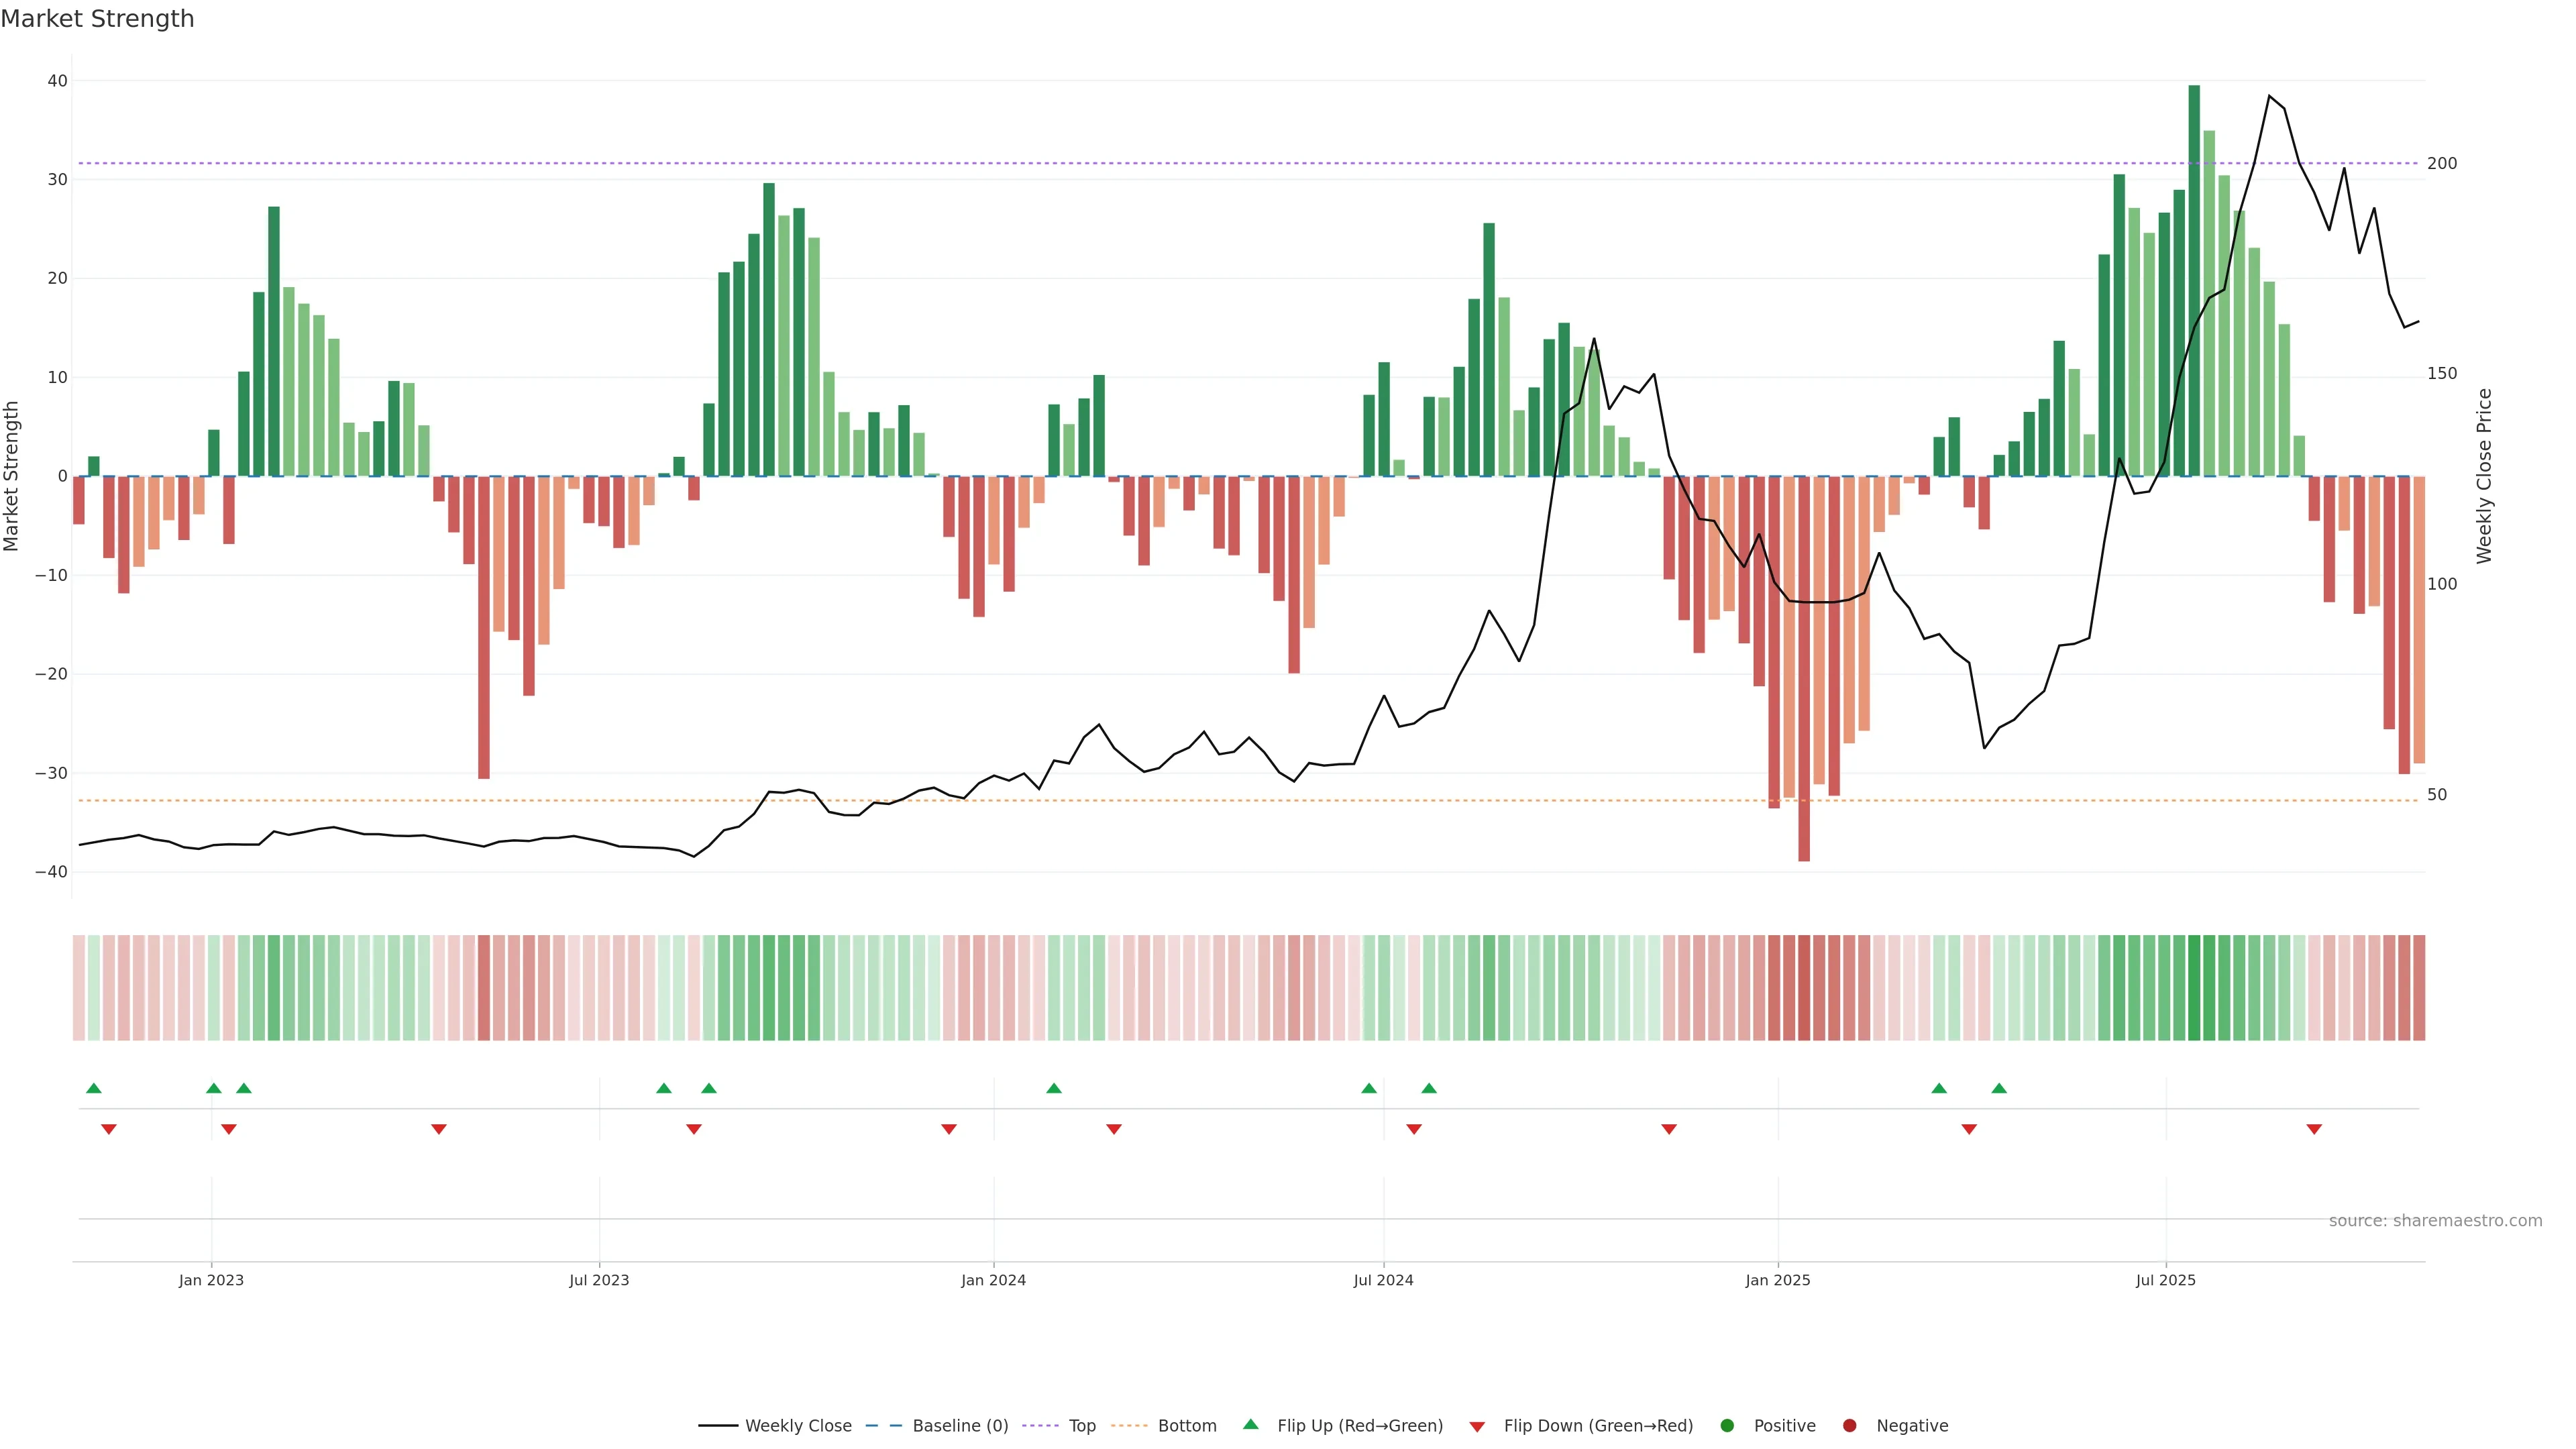
Task: Click the source: sharemaestro.com text
Action: (x=2435, y=1221)
